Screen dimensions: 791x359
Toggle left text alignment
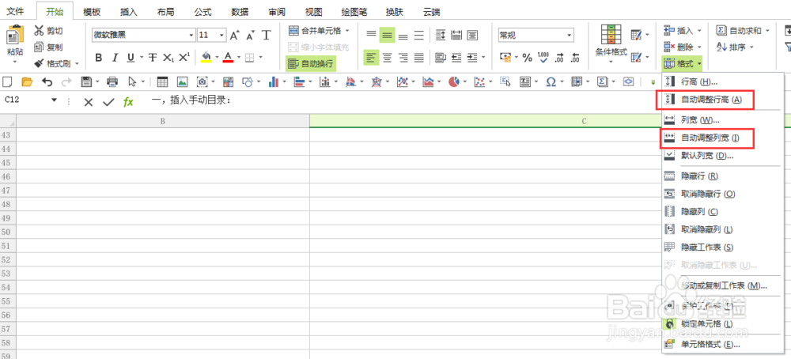coord(371,58)
